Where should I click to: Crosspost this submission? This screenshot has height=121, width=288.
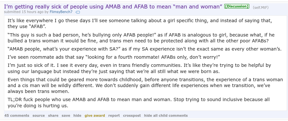click(x=132, y=115)
